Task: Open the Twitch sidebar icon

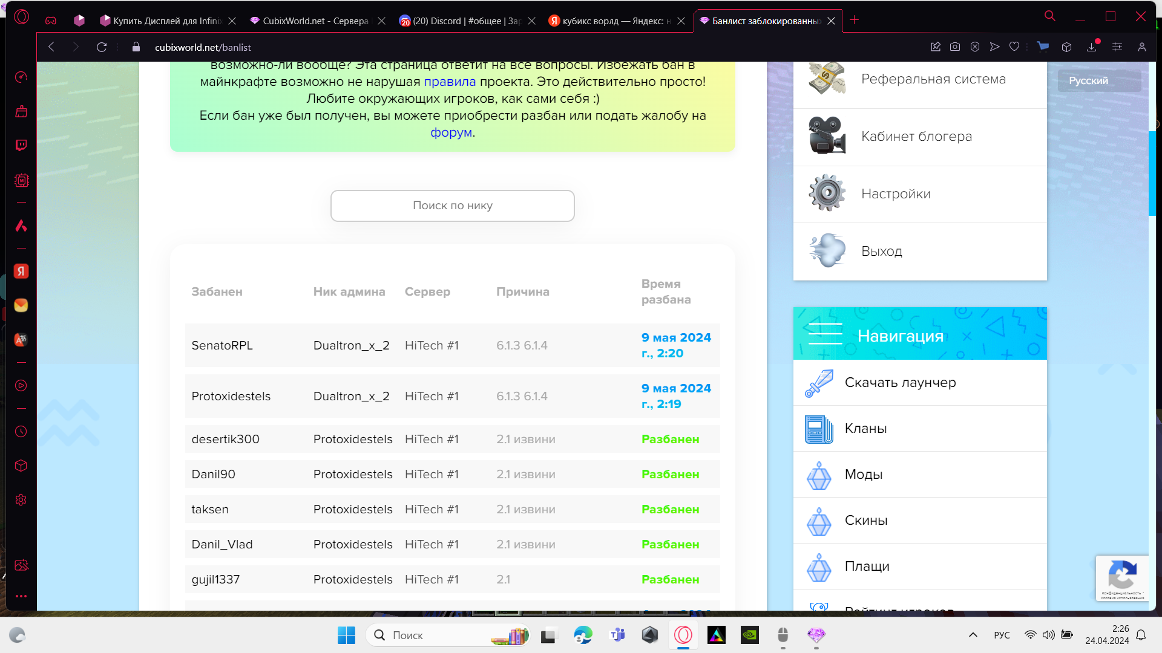Action: pos(21,145)
